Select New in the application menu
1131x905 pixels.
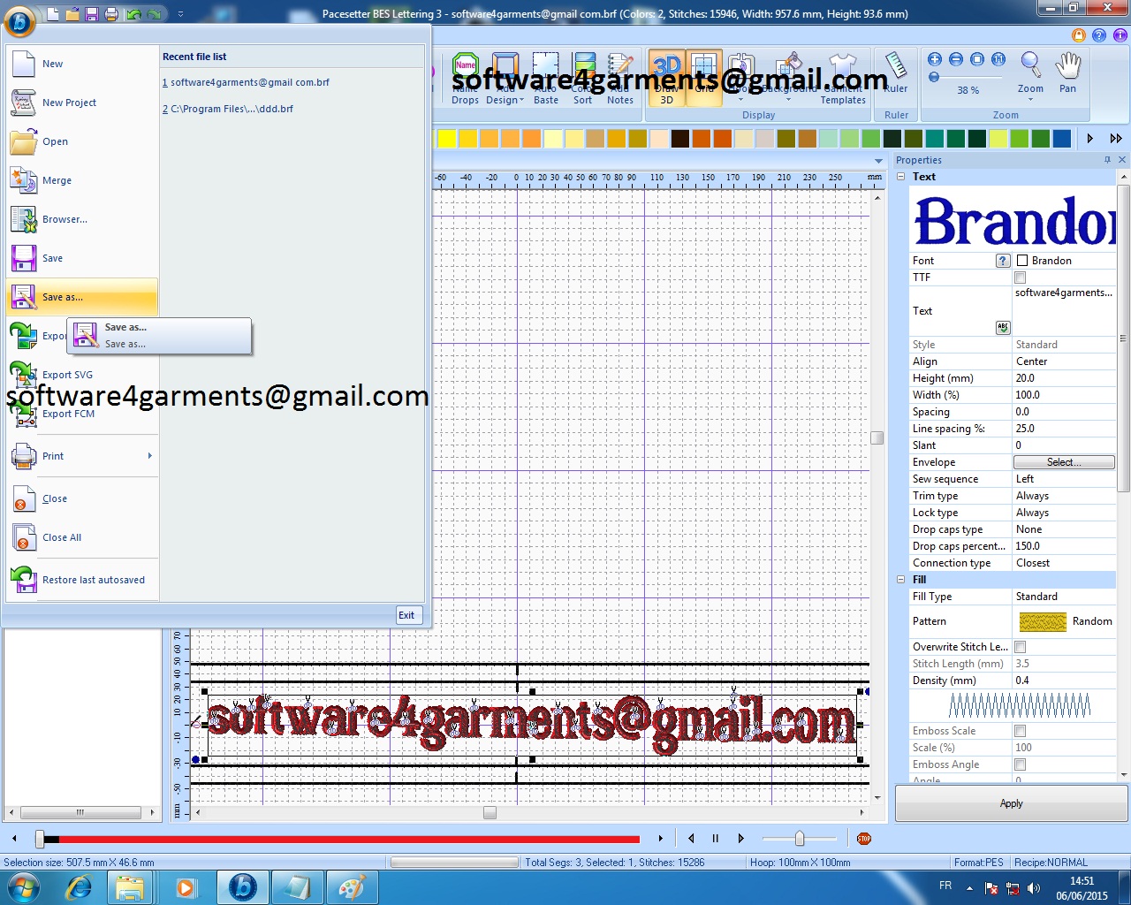click(82, 64)
